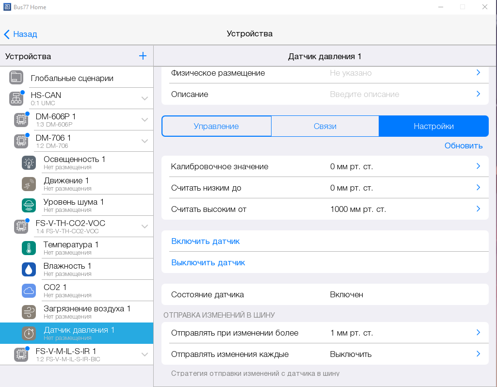Switch to the Связи tab

point(325,126)
